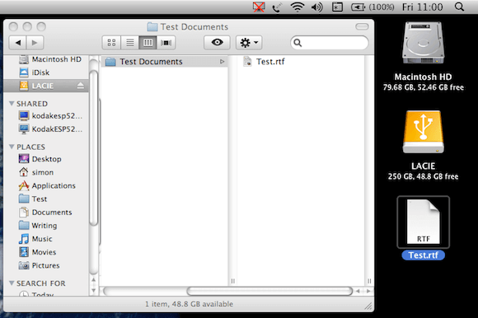Switch to icon view

click(111, 43)
